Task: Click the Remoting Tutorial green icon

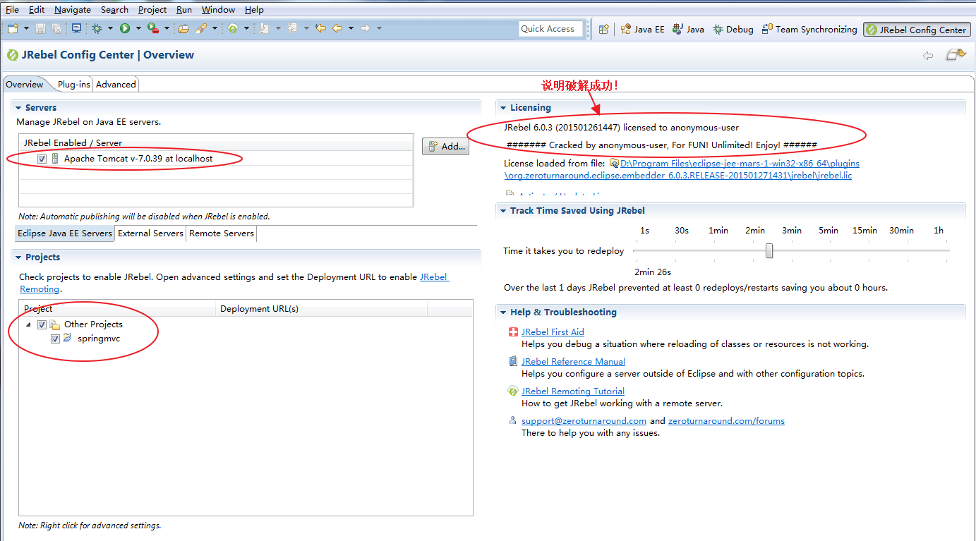Action: (x=513, y=391)
